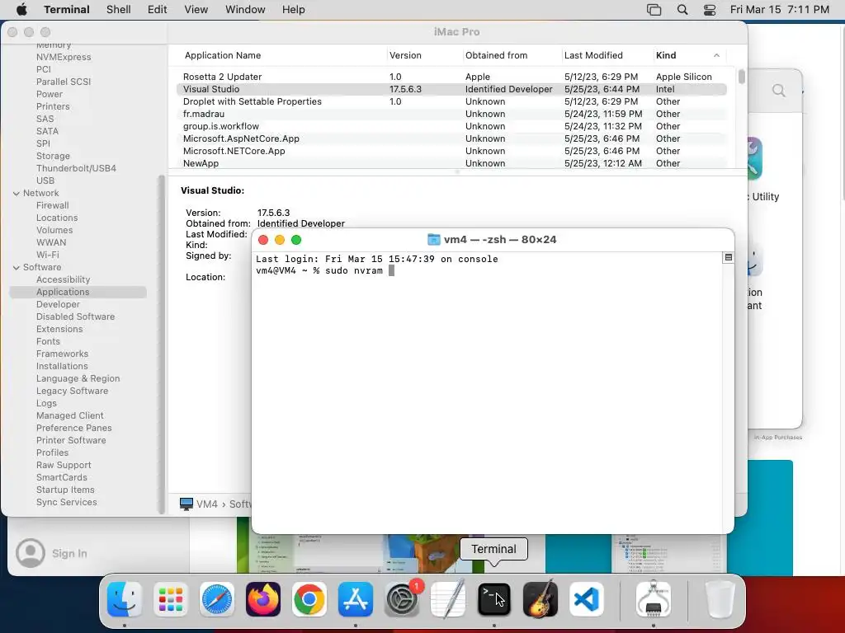Open the Shell menu
845x633 pixels.
(119, 10)
